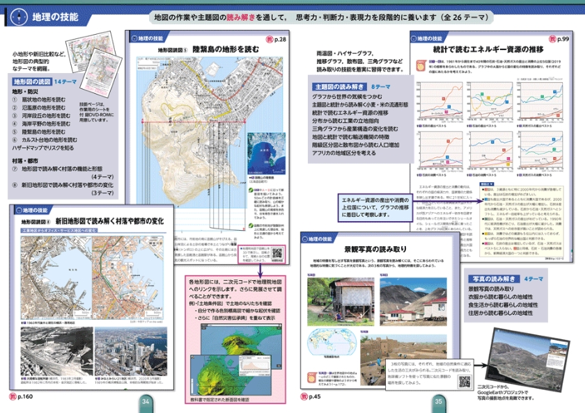The height and width of the screenshot is (413, 585).
Task: Click the orange hand icon below the world map
Action: click(x=312, y=378)
